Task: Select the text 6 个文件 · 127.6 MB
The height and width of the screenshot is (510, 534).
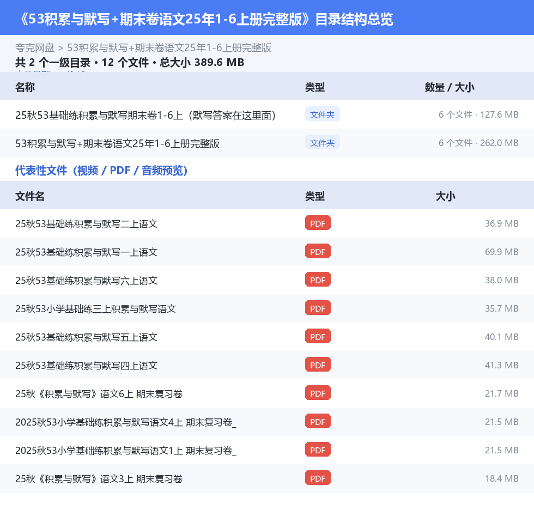Action: click(x=478, y=115)
